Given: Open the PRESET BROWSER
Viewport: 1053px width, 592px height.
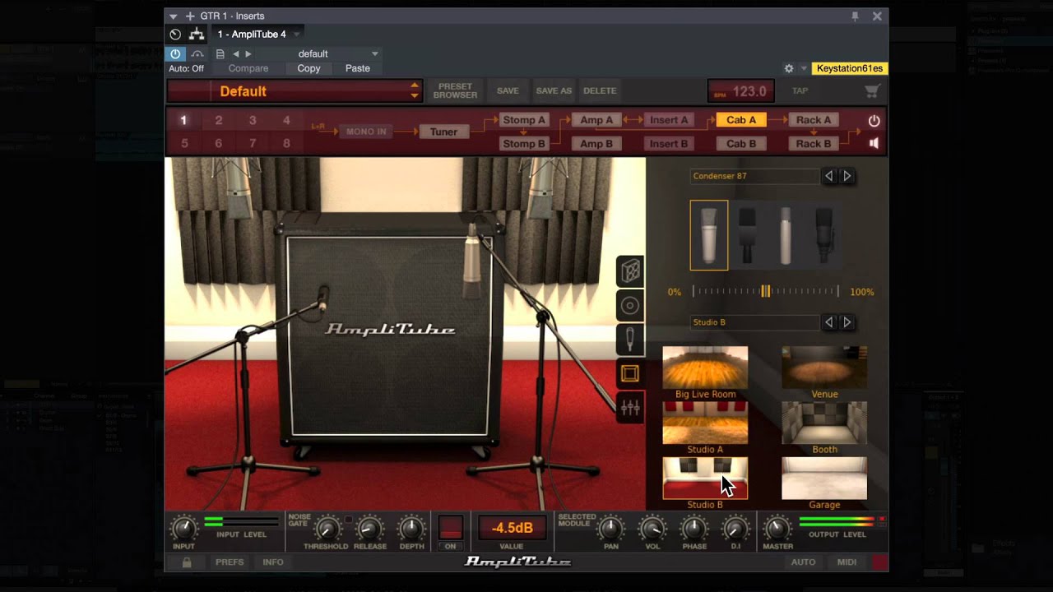Looking at the screenshot, I should click(x=455, y=90).
